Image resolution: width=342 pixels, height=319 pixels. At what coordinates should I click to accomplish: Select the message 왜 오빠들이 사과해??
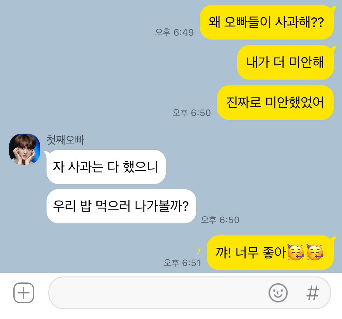click(267, 22)
